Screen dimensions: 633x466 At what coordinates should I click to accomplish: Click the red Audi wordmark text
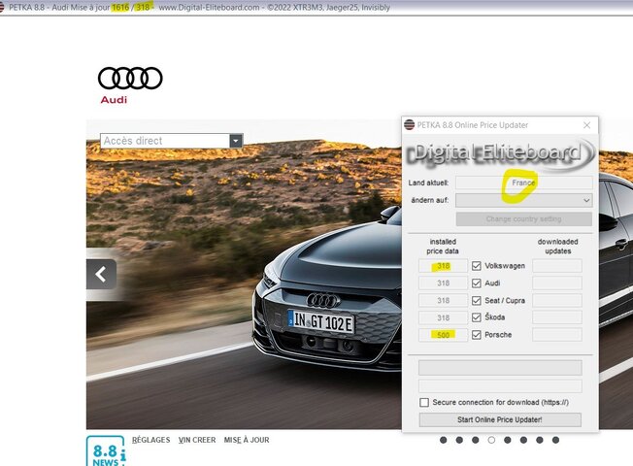[x=114, y=100]
